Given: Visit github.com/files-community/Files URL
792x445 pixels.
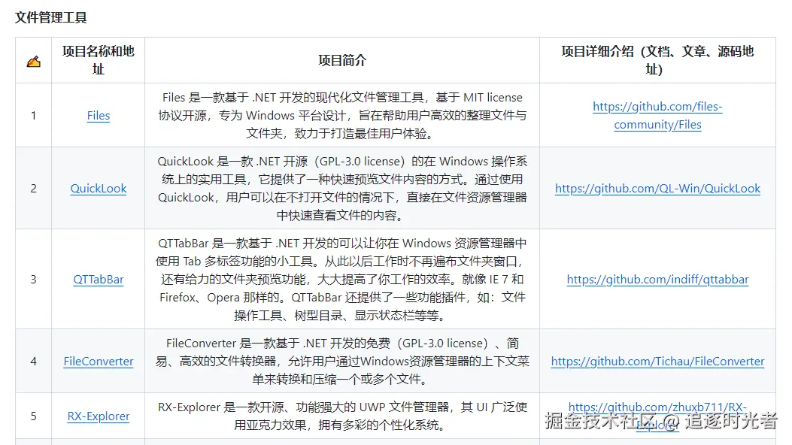Looking at the screenshot, I should (x=657, y=116).
